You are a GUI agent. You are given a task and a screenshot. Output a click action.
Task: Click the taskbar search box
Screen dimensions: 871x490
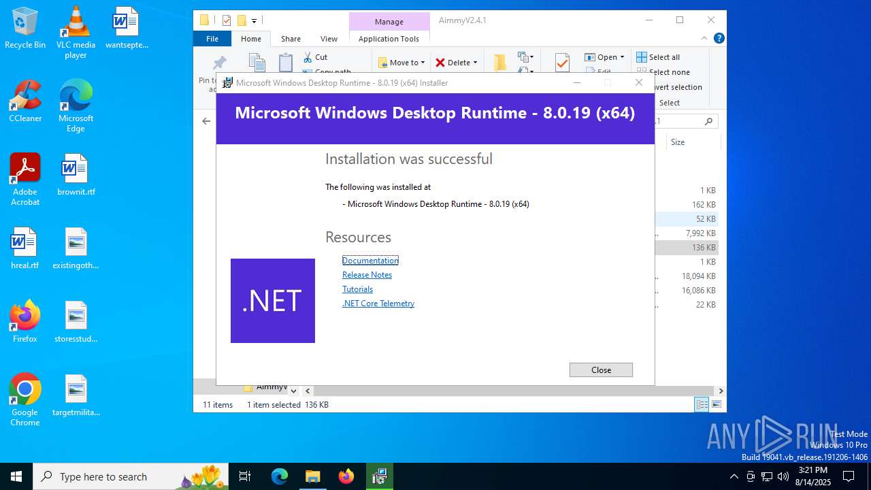point(132,476)
